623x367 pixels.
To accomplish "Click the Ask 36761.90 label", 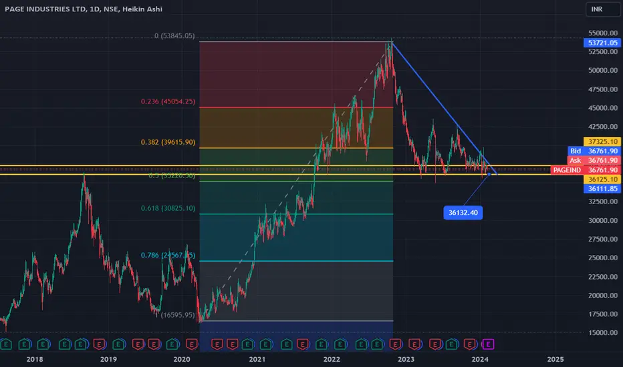I will click(594, 161).
